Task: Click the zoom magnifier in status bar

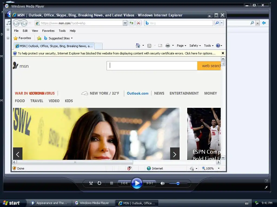Action: [203, 168]
